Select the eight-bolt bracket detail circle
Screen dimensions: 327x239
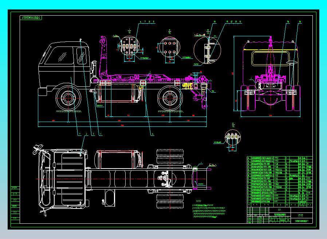pyautogui.click(x=129, y=46)
